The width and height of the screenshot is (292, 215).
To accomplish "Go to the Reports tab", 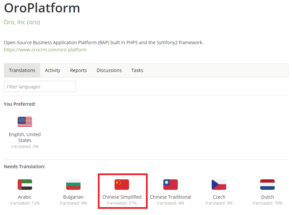I will [x=78, y=70].
